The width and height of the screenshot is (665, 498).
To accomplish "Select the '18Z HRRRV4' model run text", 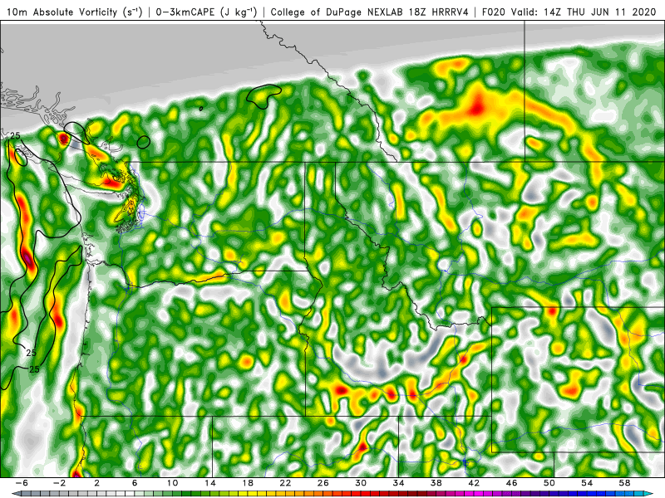I will tap(439, 12).
